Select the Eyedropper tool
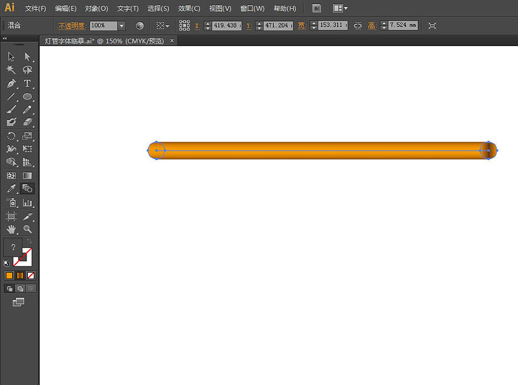 pyautogui.click(x=11, y=189)
